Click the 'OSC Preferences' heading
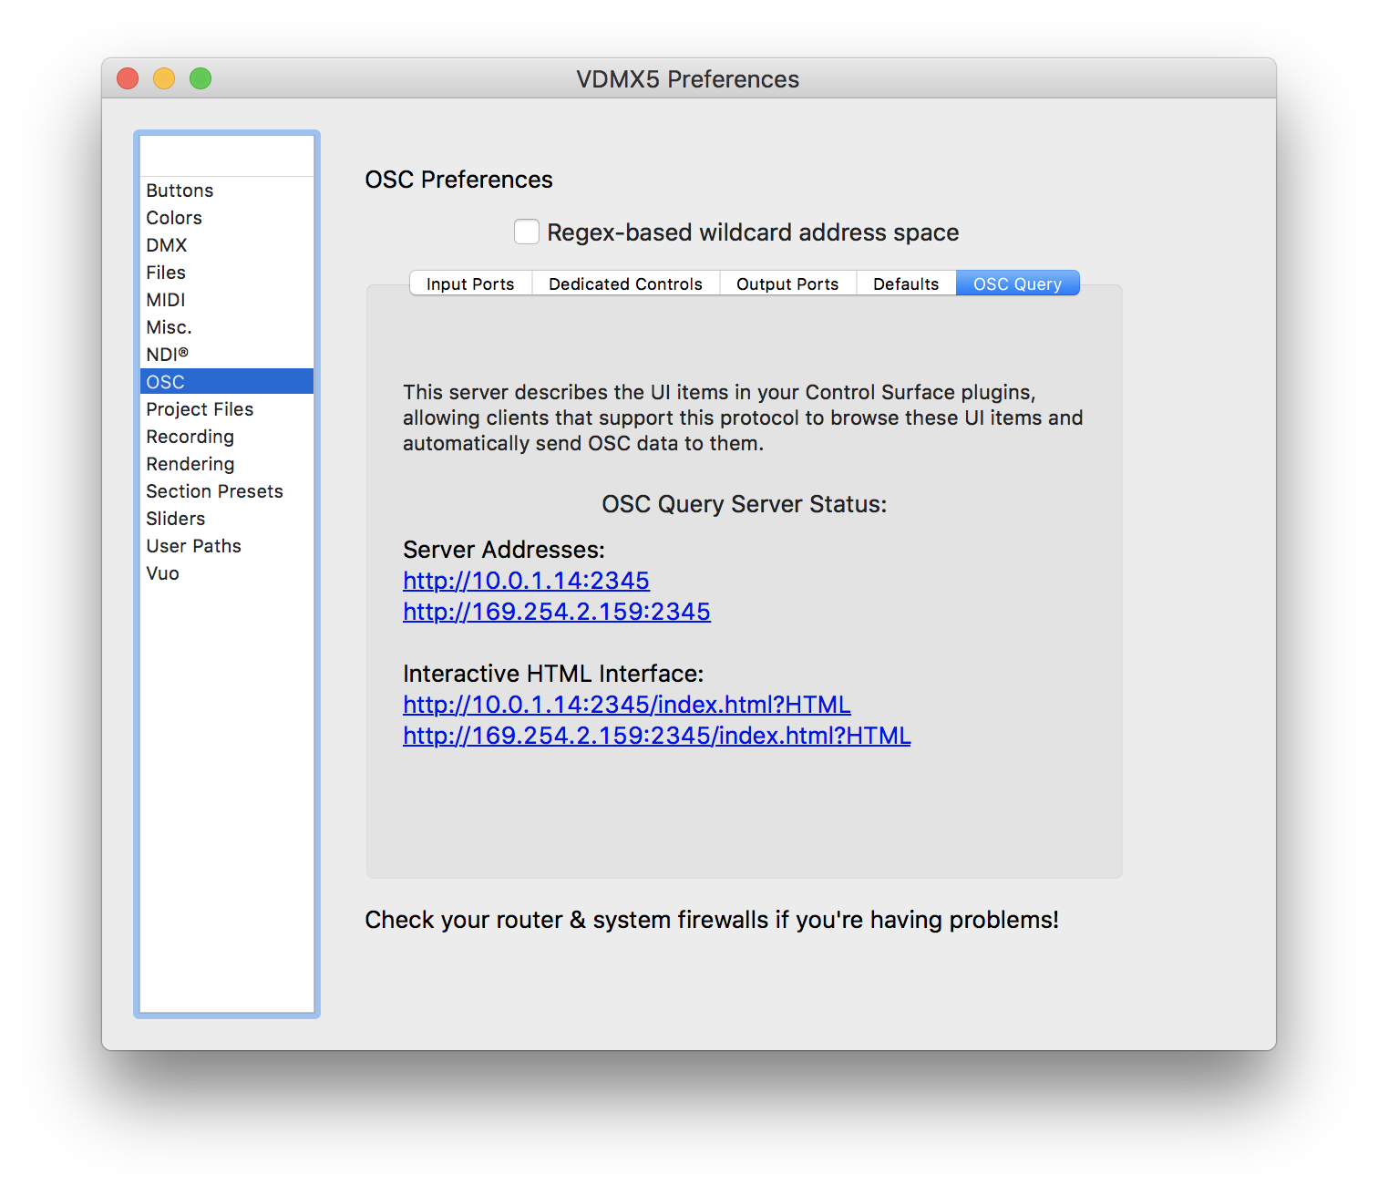1378x1196 pixels. tap(458, 180)
